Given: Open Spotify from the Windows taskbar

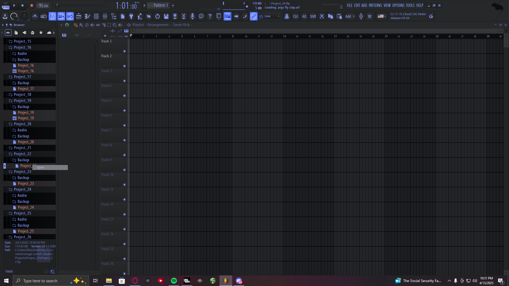Looking at the screenshot, I should [x=174, y=281].
